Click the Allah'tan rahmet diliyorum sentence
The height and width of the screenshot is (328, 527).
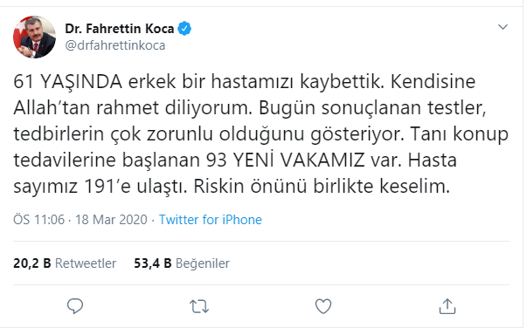tap(133, 107)
